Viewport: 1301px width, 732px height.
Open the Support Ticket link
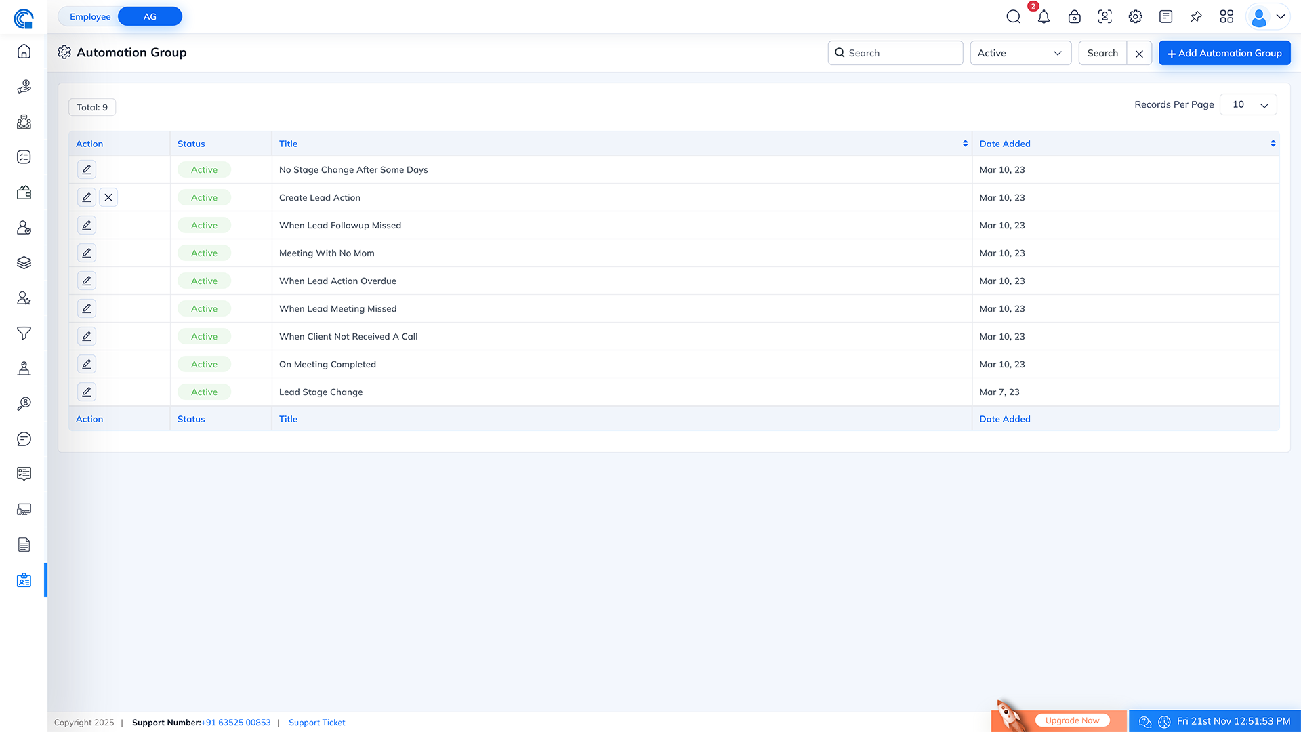click(x=316, y=723)
